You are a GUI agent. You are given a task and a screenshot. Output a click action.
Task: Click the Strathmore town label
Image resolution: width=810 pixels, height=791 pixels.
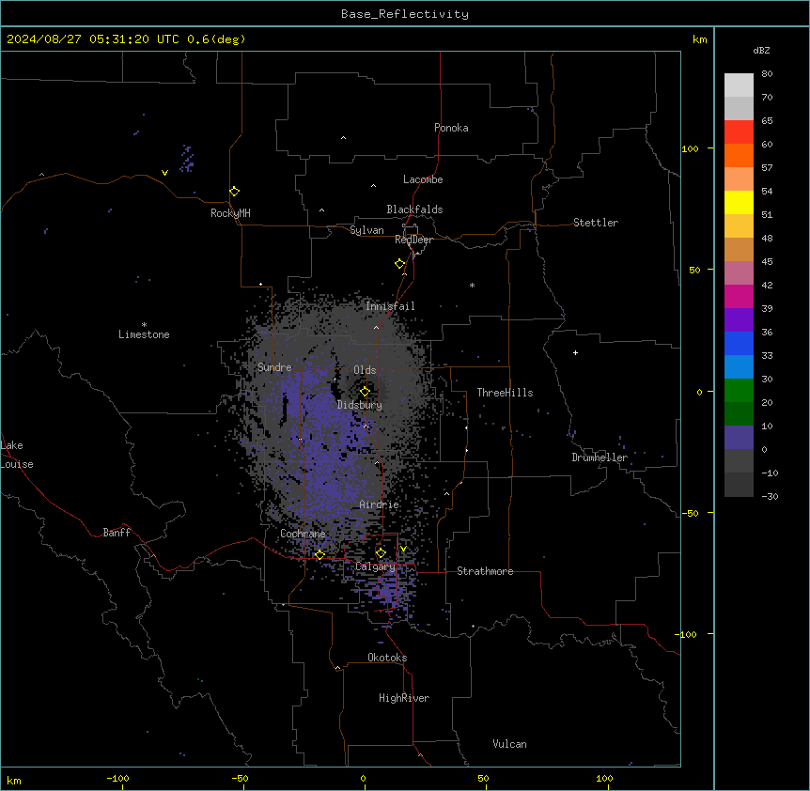[x=485, y=571]
